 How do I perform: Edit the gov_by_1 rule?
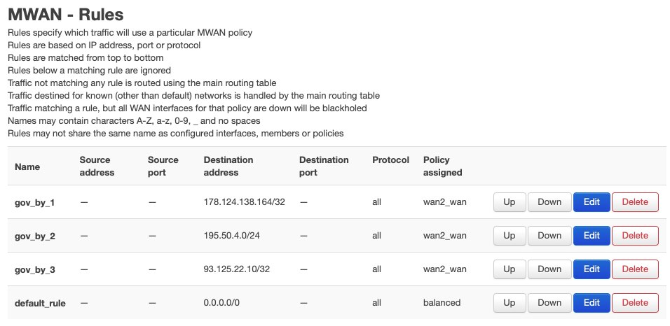coord(592,202)
